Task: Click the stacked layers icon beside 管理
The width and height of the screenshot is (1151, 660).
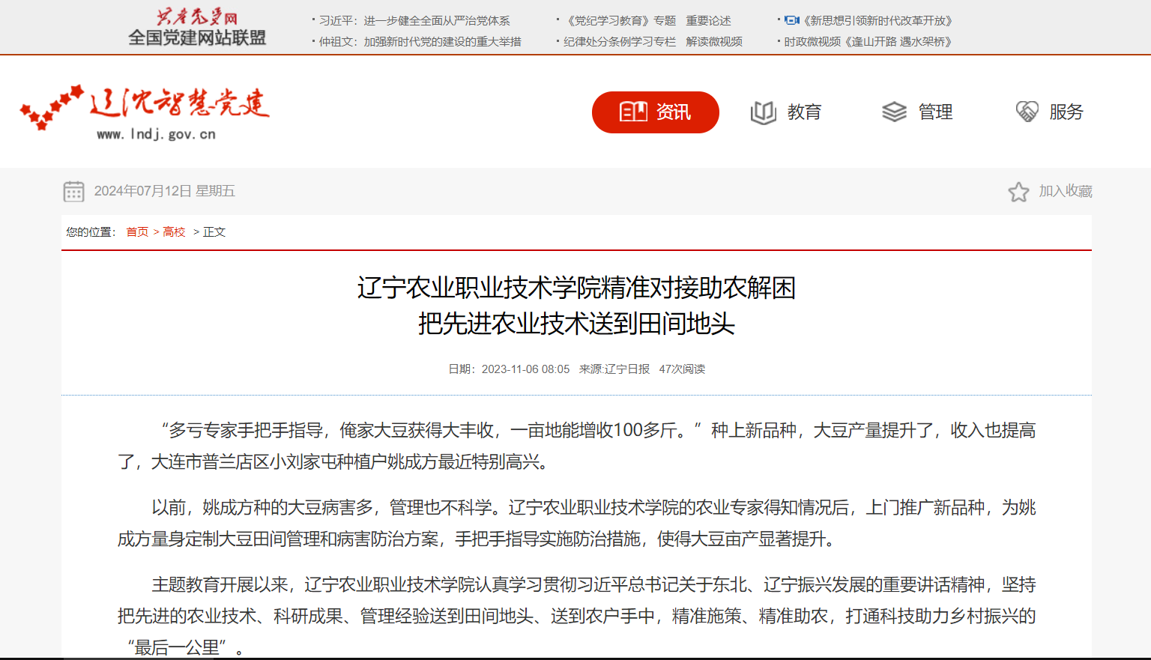Action: pyautogui.click(x=894, y=112)
